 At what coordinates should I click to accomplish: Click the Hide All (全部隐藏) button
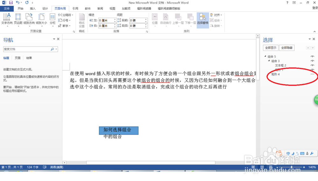tap(287, 48)
